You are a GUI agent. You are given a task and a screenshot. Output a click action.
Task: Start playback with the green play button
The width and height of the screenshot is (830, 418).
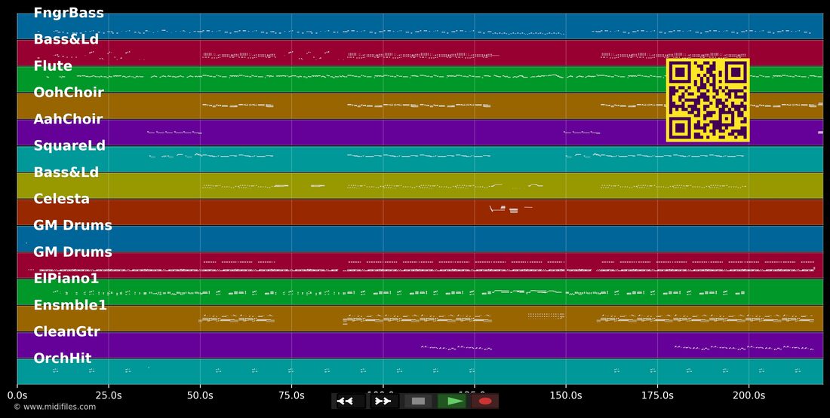click(452, 401)
